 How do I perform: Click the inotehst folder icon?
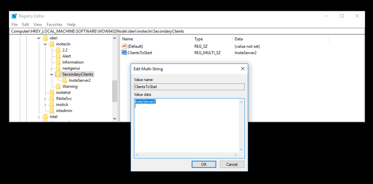(x=52, y=92)
